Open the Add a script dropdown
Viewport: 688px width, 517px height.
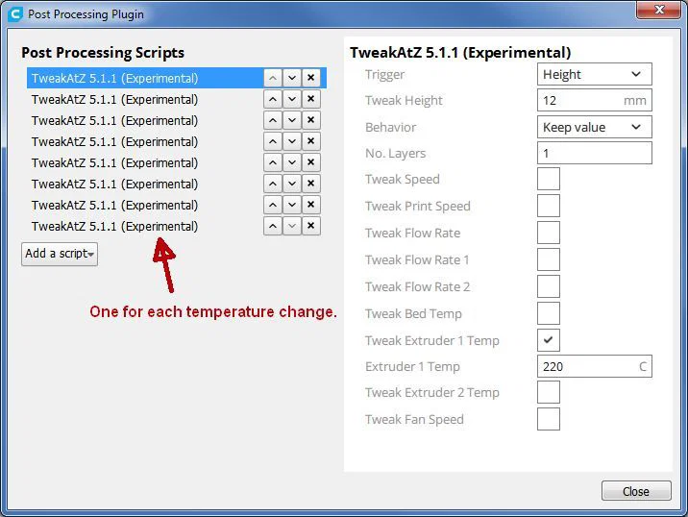[x=60, y=254]
